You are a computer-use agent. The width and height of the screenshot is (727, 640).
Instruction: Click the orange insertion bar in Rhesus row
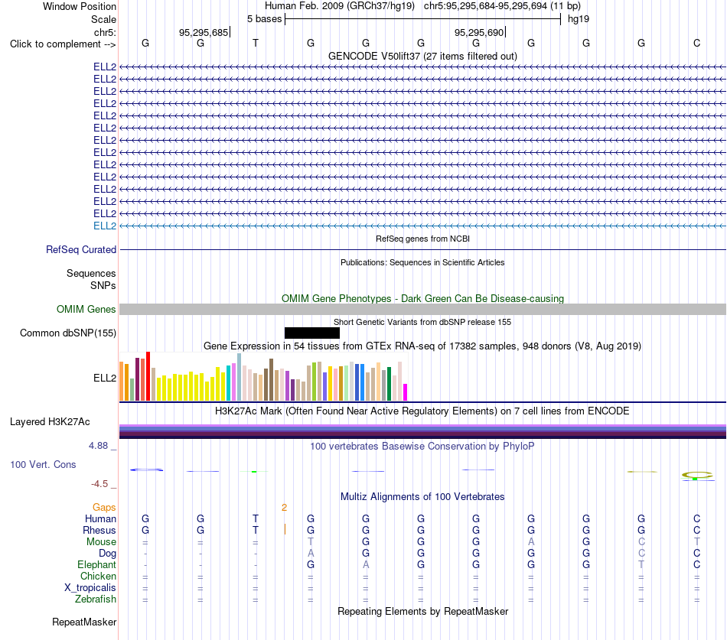tap(285, 529)
